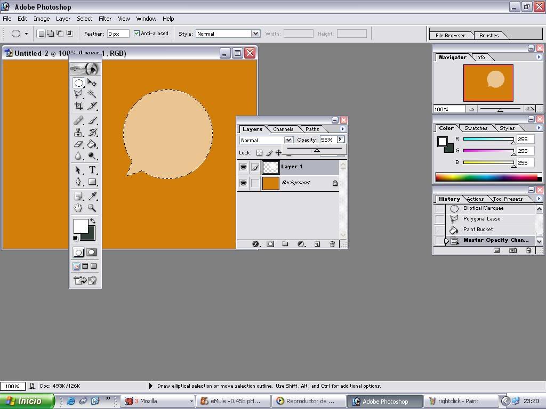
Task: Select the Elliptical Marquee tool
Action: pos(78,83)
